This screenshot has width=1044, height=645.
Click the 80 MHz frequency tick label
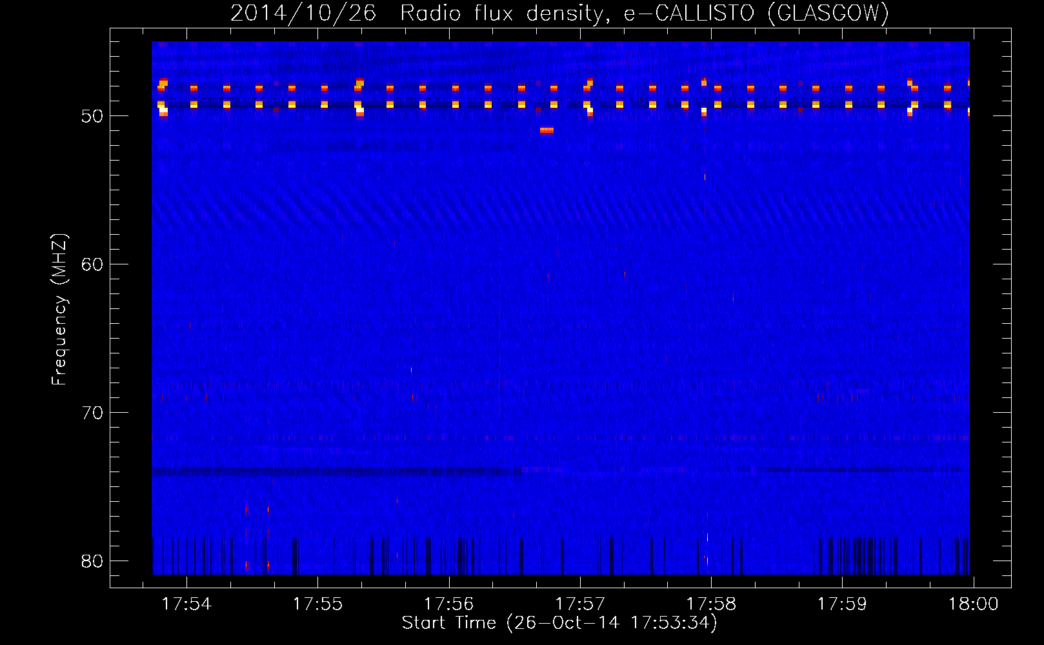click(92, 561)
